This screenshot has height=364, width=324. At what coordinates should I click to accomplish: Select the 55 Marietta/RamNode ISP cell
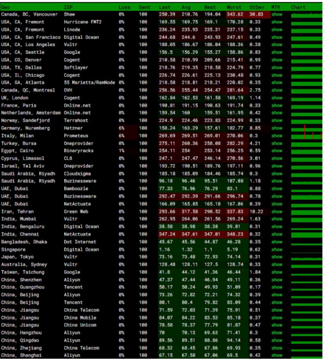coord(90,83)
